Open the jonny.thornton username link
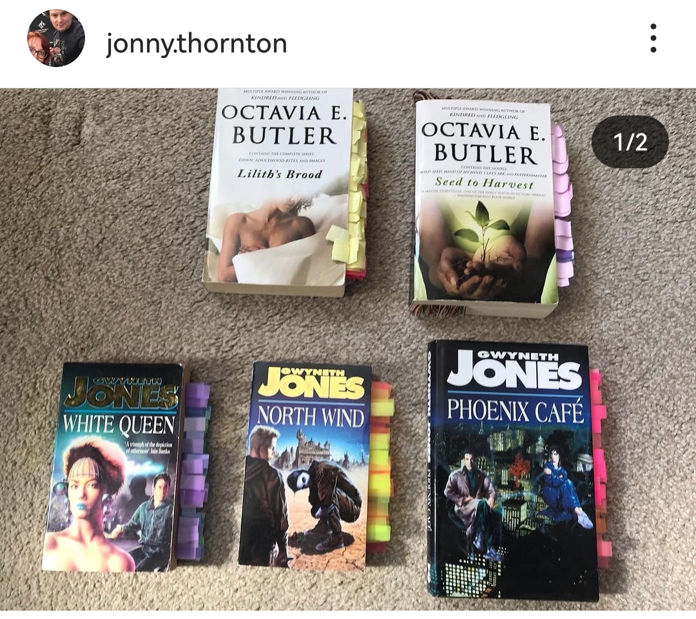Screen dimensions: 696x619 point(196,44)
